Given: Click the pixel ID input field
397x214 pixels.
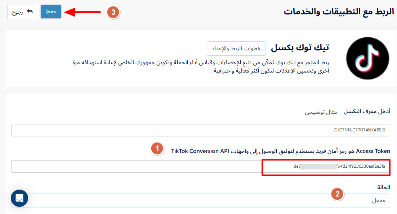Looking at the screenshot, I should pos(201,130).
